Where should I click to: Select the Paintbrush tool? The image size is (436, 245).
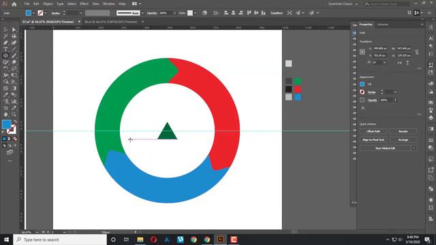[x=14, y=56]
